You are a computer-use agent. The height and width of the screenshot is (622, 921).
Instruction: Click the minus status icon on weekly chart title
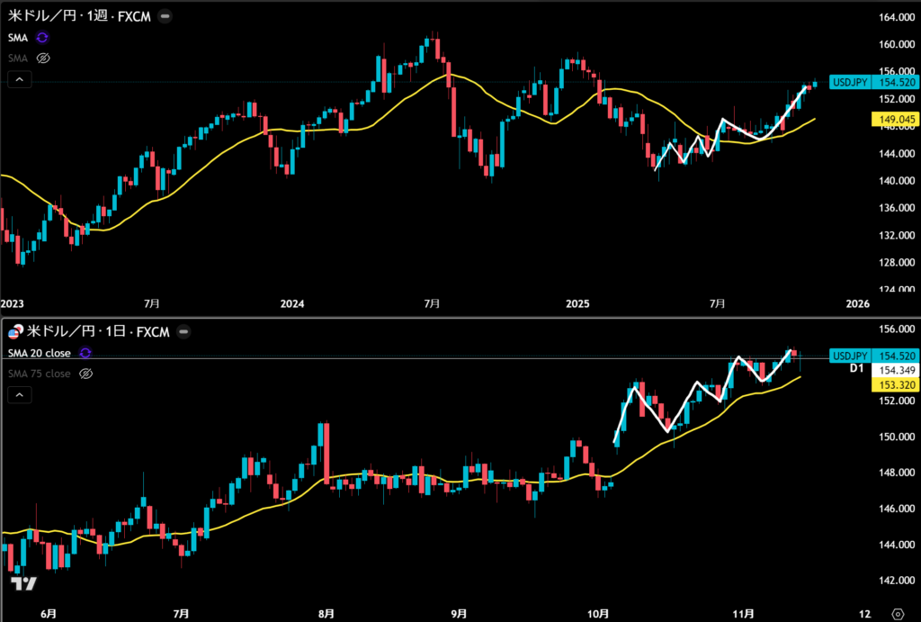point(166,16)
